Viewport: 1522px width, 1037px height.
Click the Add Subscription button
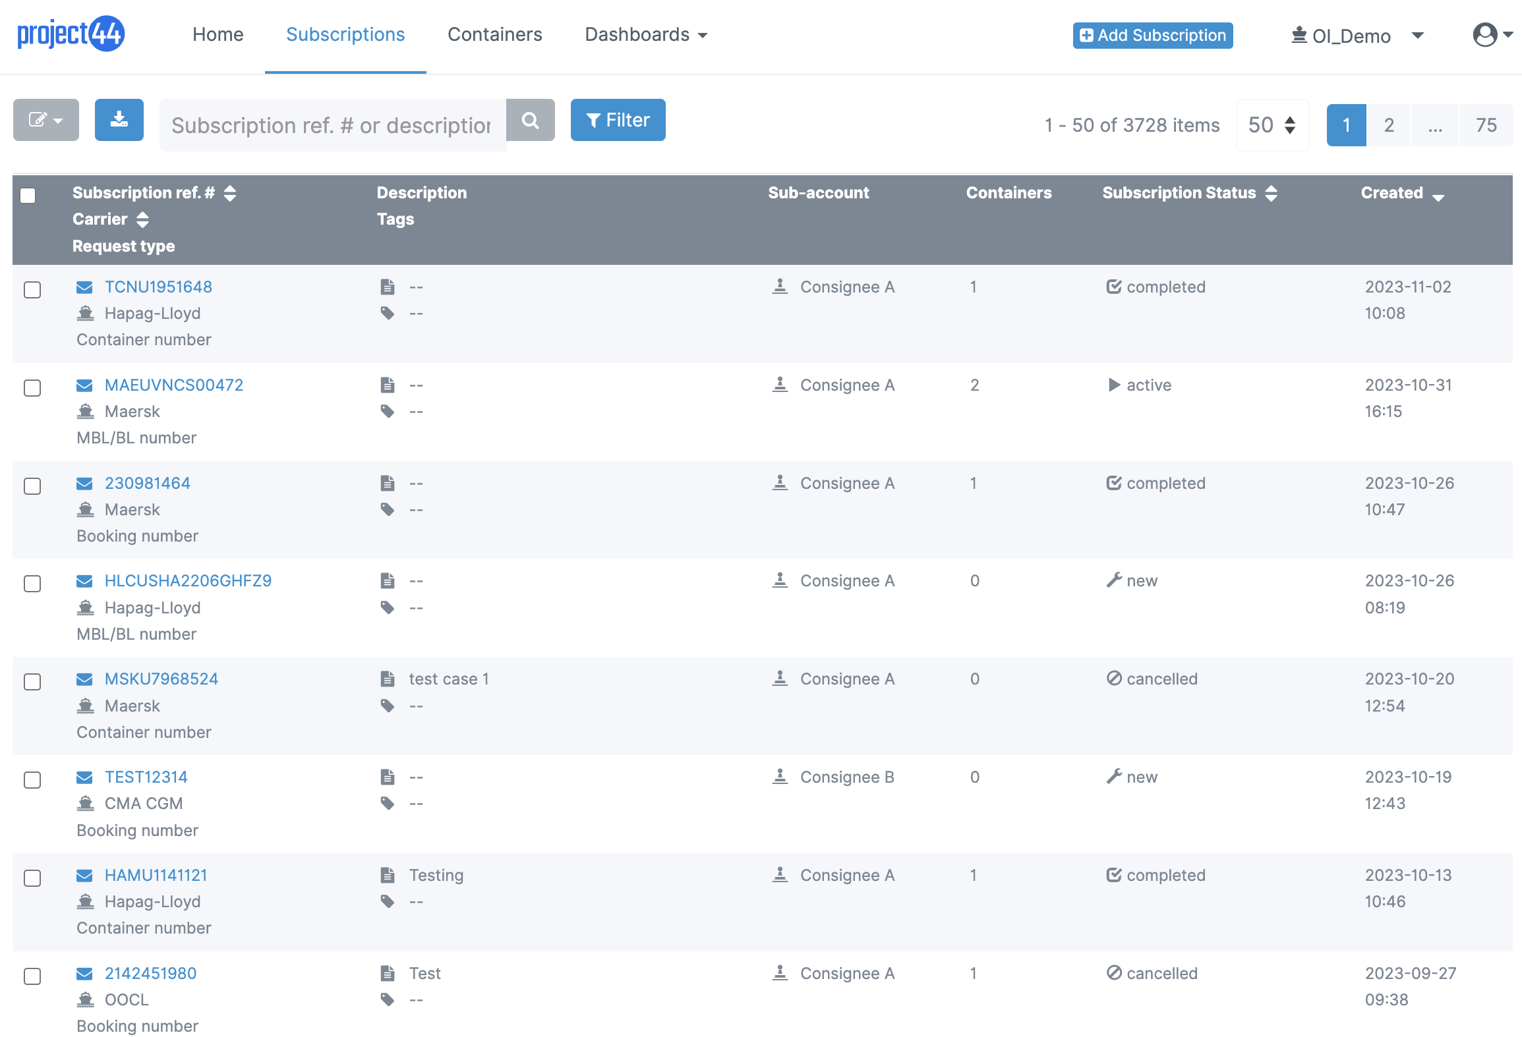(x=1153, y=36)
